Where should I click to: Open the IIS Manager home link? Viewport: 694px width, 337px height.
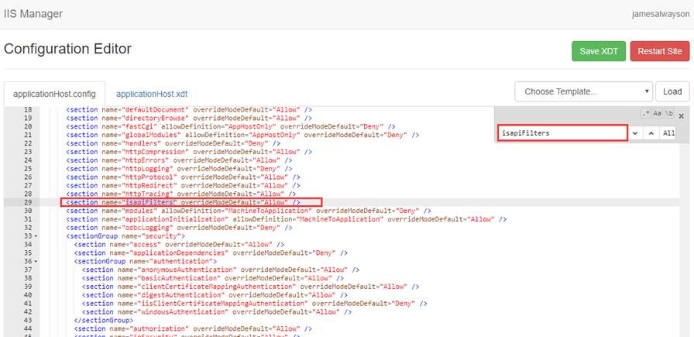tap(33, 14)
